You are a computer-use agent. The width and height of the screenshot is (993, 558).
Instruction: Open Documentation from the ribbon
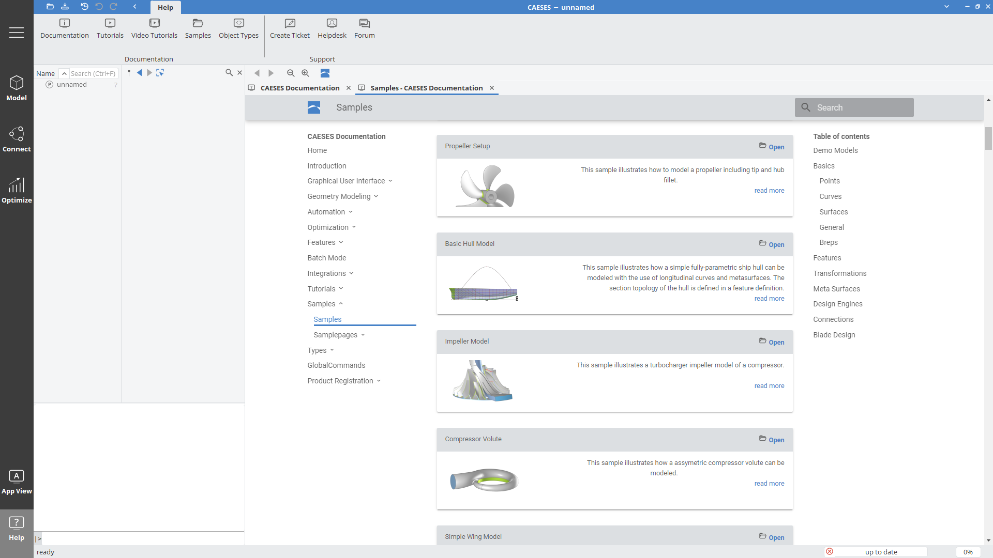[x=65, y=29]
